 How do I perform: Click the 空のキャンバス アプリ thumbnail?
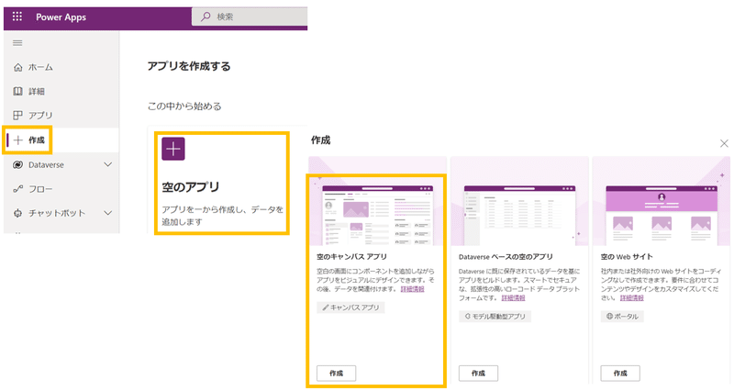click(377, 201)
